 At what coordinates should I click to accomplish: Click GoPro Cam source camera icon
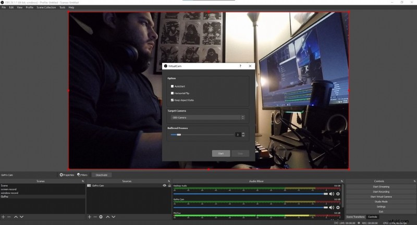tap(89, 185)
